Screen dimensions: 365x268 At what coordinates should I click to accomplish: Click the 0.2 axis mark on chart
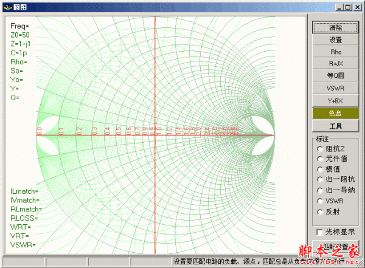coord(79,131)
